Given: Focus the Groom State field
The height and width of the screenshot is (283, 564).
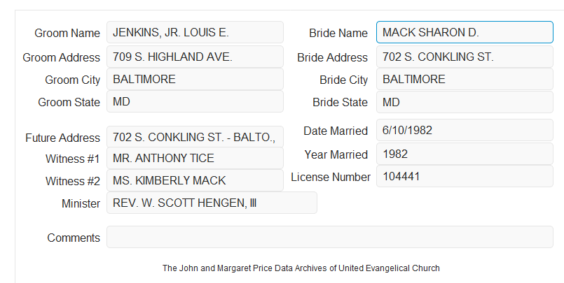Looking at the screenshot, I should [195, 101].
